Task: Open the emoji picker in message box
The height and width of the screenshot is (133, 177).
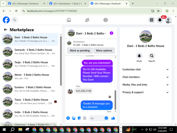Action: point(106,118)
